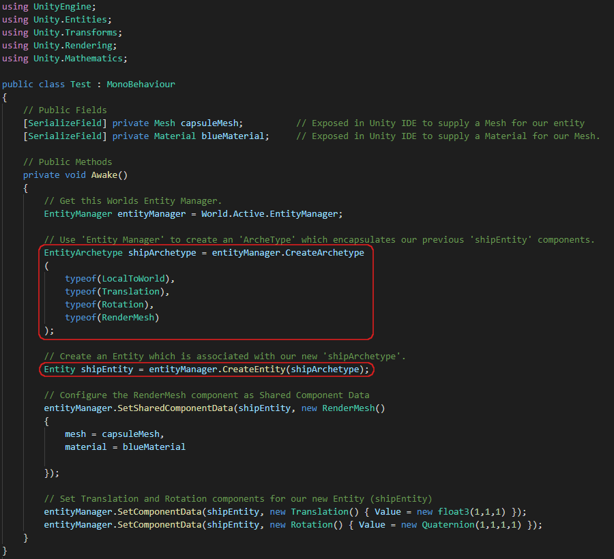614x559 pixels.
Task: Click the 'EntityArchetype' type keyword
Action: tap(83, 252)
